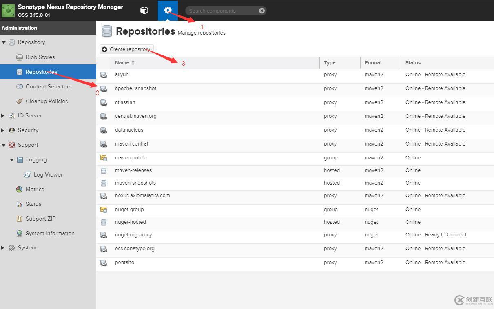Screen dimensions: 494x309
Task: Open Blob Stores in sidebar
Action: tap(40, 57)
